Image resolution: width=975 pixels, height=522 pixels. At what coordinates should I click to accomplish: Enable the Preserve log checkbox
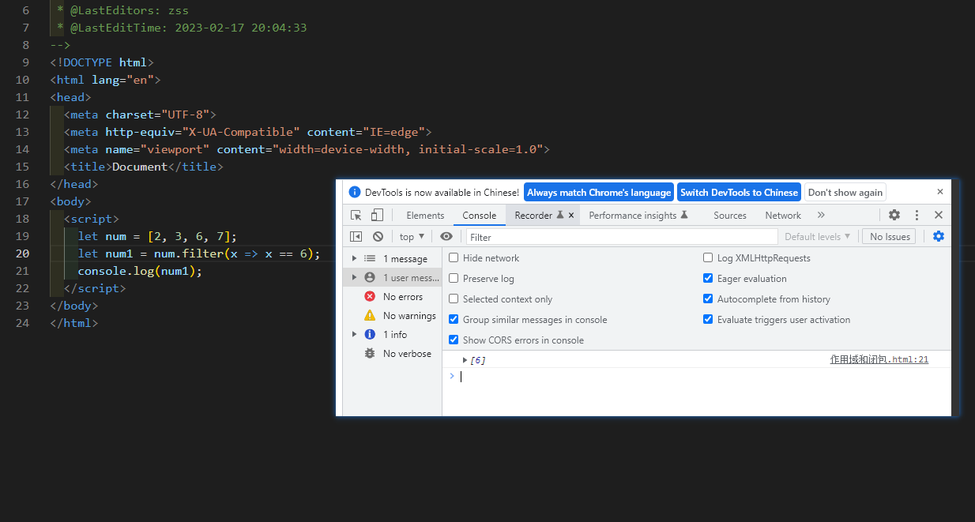pyautogui.click(x=454, y=279)
